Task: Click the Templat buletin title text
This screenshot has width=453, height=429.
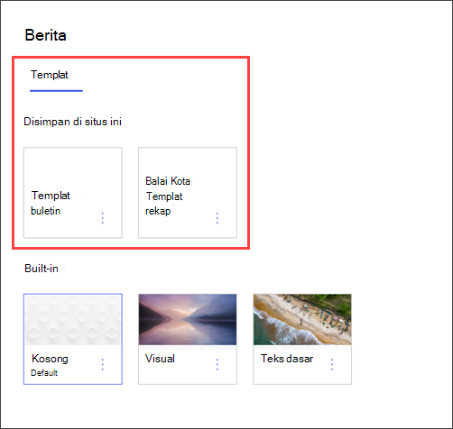Action: [x=51, y=203]
